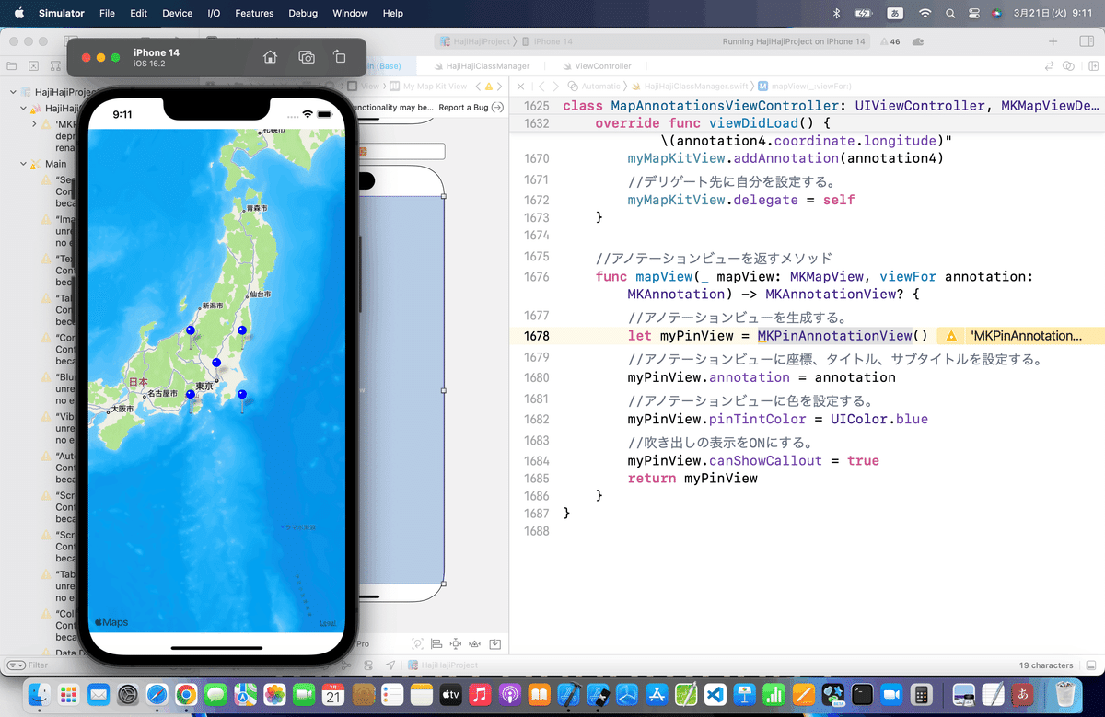Open the editor review options icon
1105x717 pixels.
coord(1068,66)
